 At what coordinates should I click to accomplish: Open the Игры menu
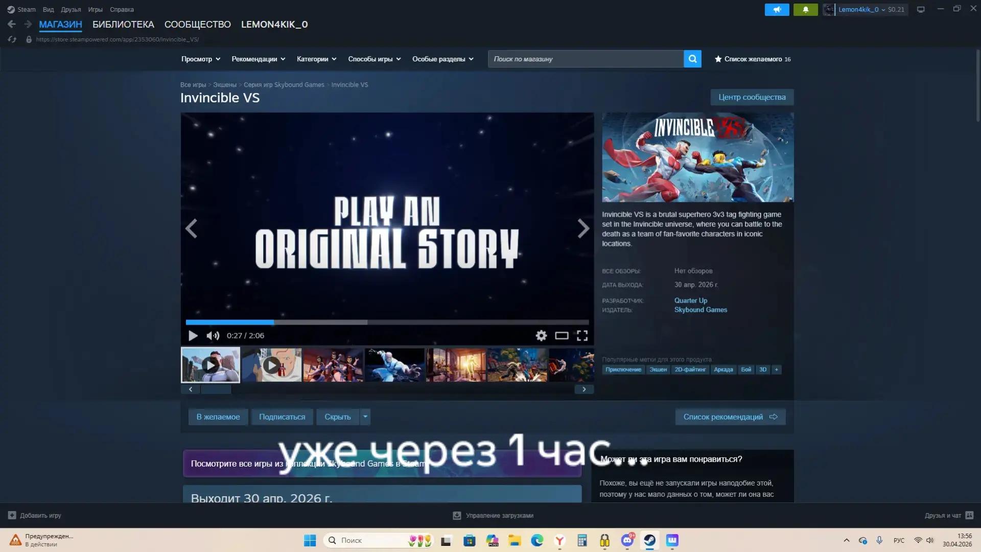point(95,9)
